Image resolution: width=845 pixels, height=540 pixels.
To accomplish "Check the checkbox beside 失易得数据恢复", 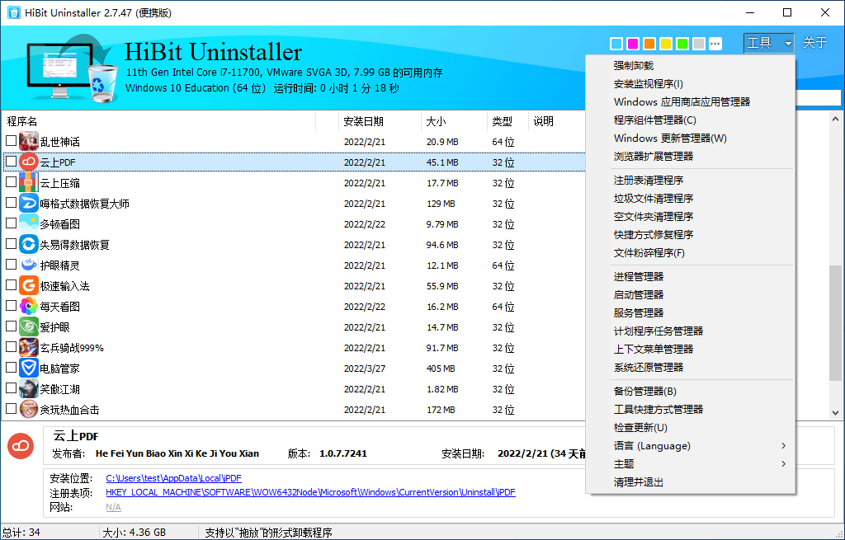I will 12,244.
